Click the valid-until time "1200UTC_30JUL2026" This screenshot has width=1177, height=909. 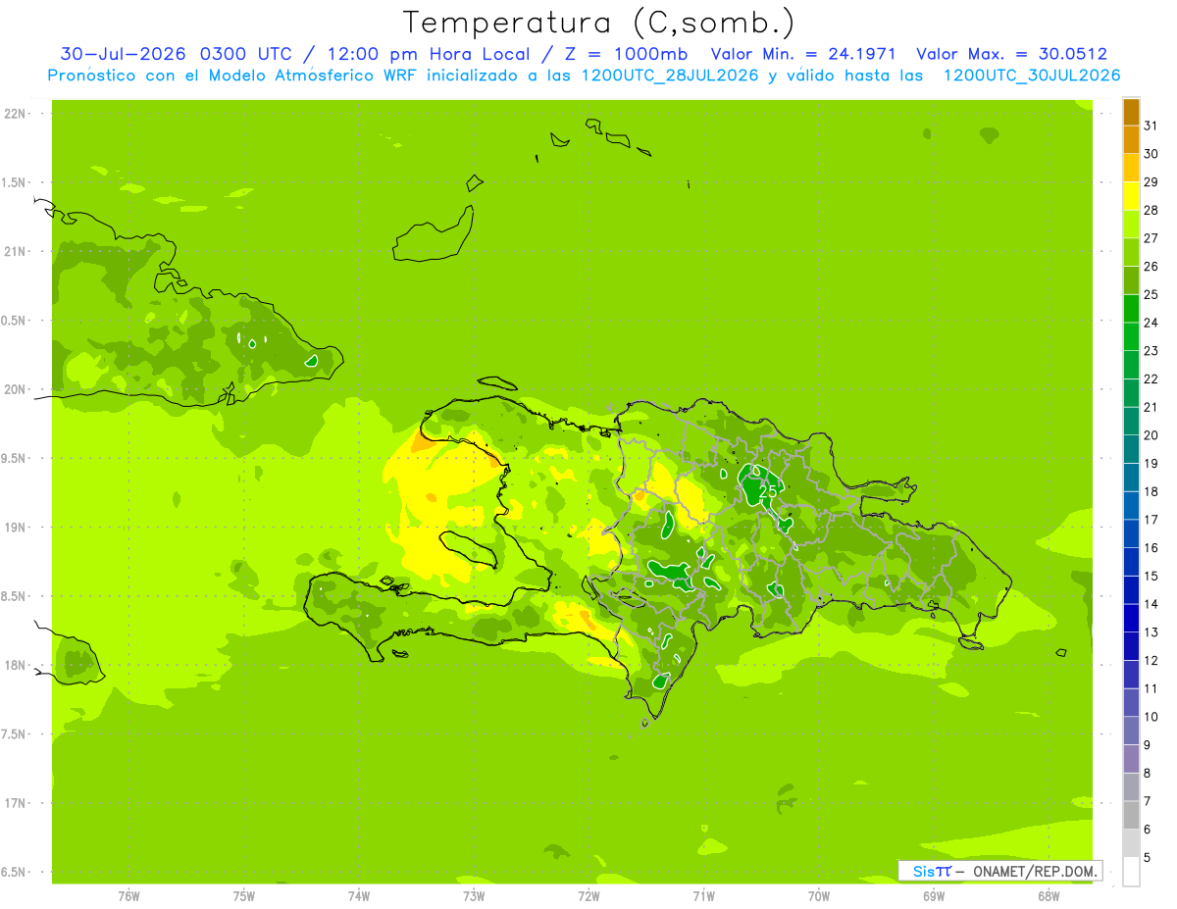click(x=1032, y=76)
